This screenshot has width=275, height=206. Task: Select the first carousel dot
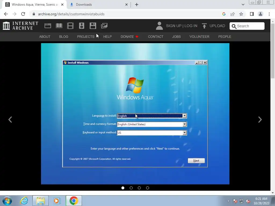tap(123, 188)
